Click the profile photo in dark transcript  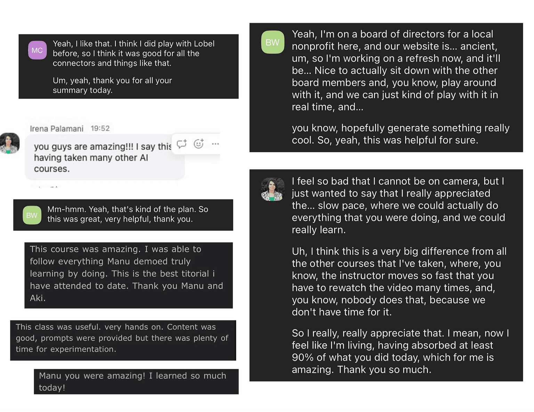[273, 189]
